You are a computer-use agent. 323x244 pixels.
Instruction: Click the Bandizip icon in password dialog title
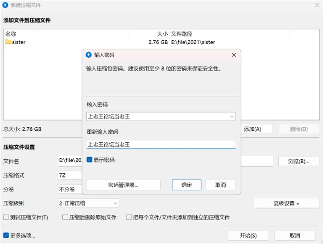88,55
